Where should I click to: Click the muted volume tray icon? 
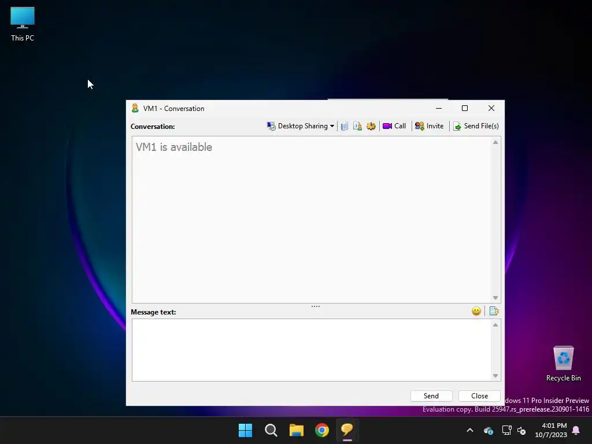(x=522, y=430)
